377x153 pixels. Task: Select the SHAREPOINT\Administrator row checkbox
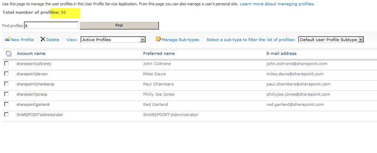point(7,115)
